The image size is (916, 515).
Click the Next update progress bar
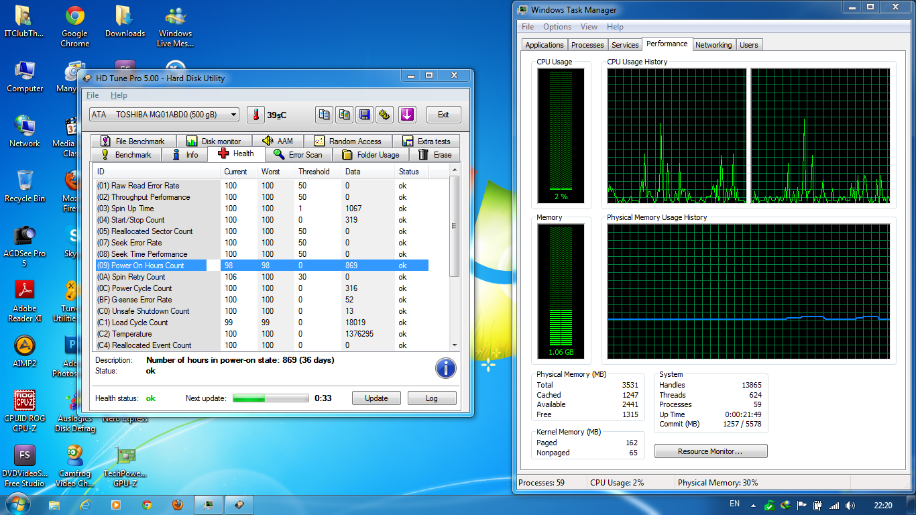[270, 398]
